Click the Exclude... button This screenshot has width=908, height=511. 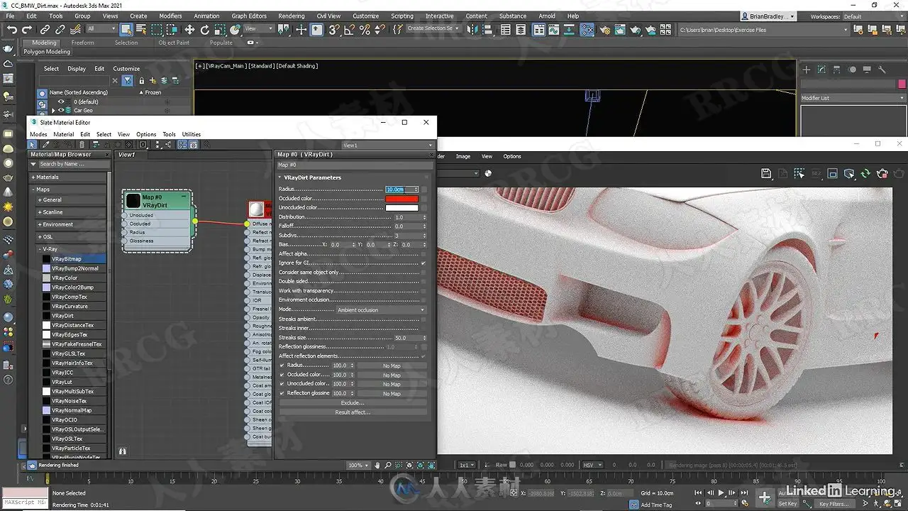[353, 403]
